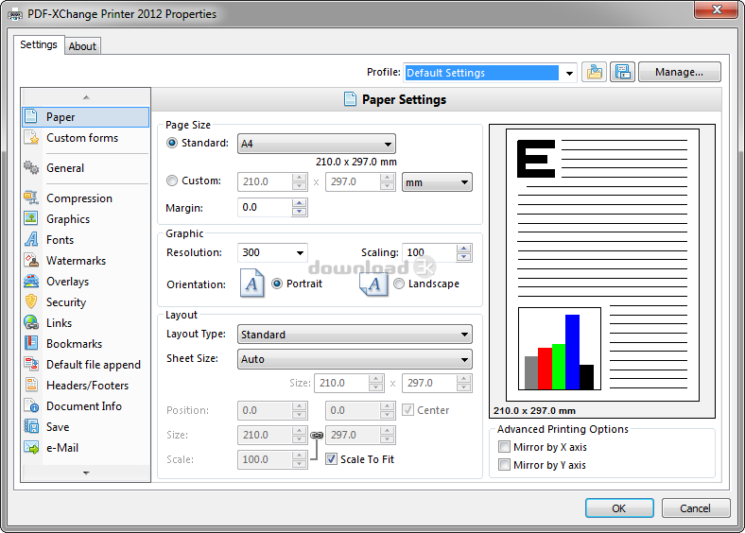Screen dimensions: 745x533
Task: Choose Portrait orientation radio button
Action: (276, 284)
